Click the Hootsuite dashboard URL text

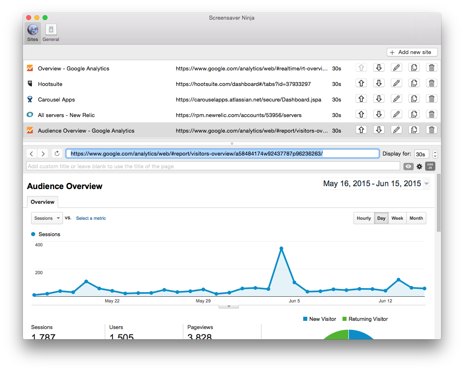click(243, 84)
